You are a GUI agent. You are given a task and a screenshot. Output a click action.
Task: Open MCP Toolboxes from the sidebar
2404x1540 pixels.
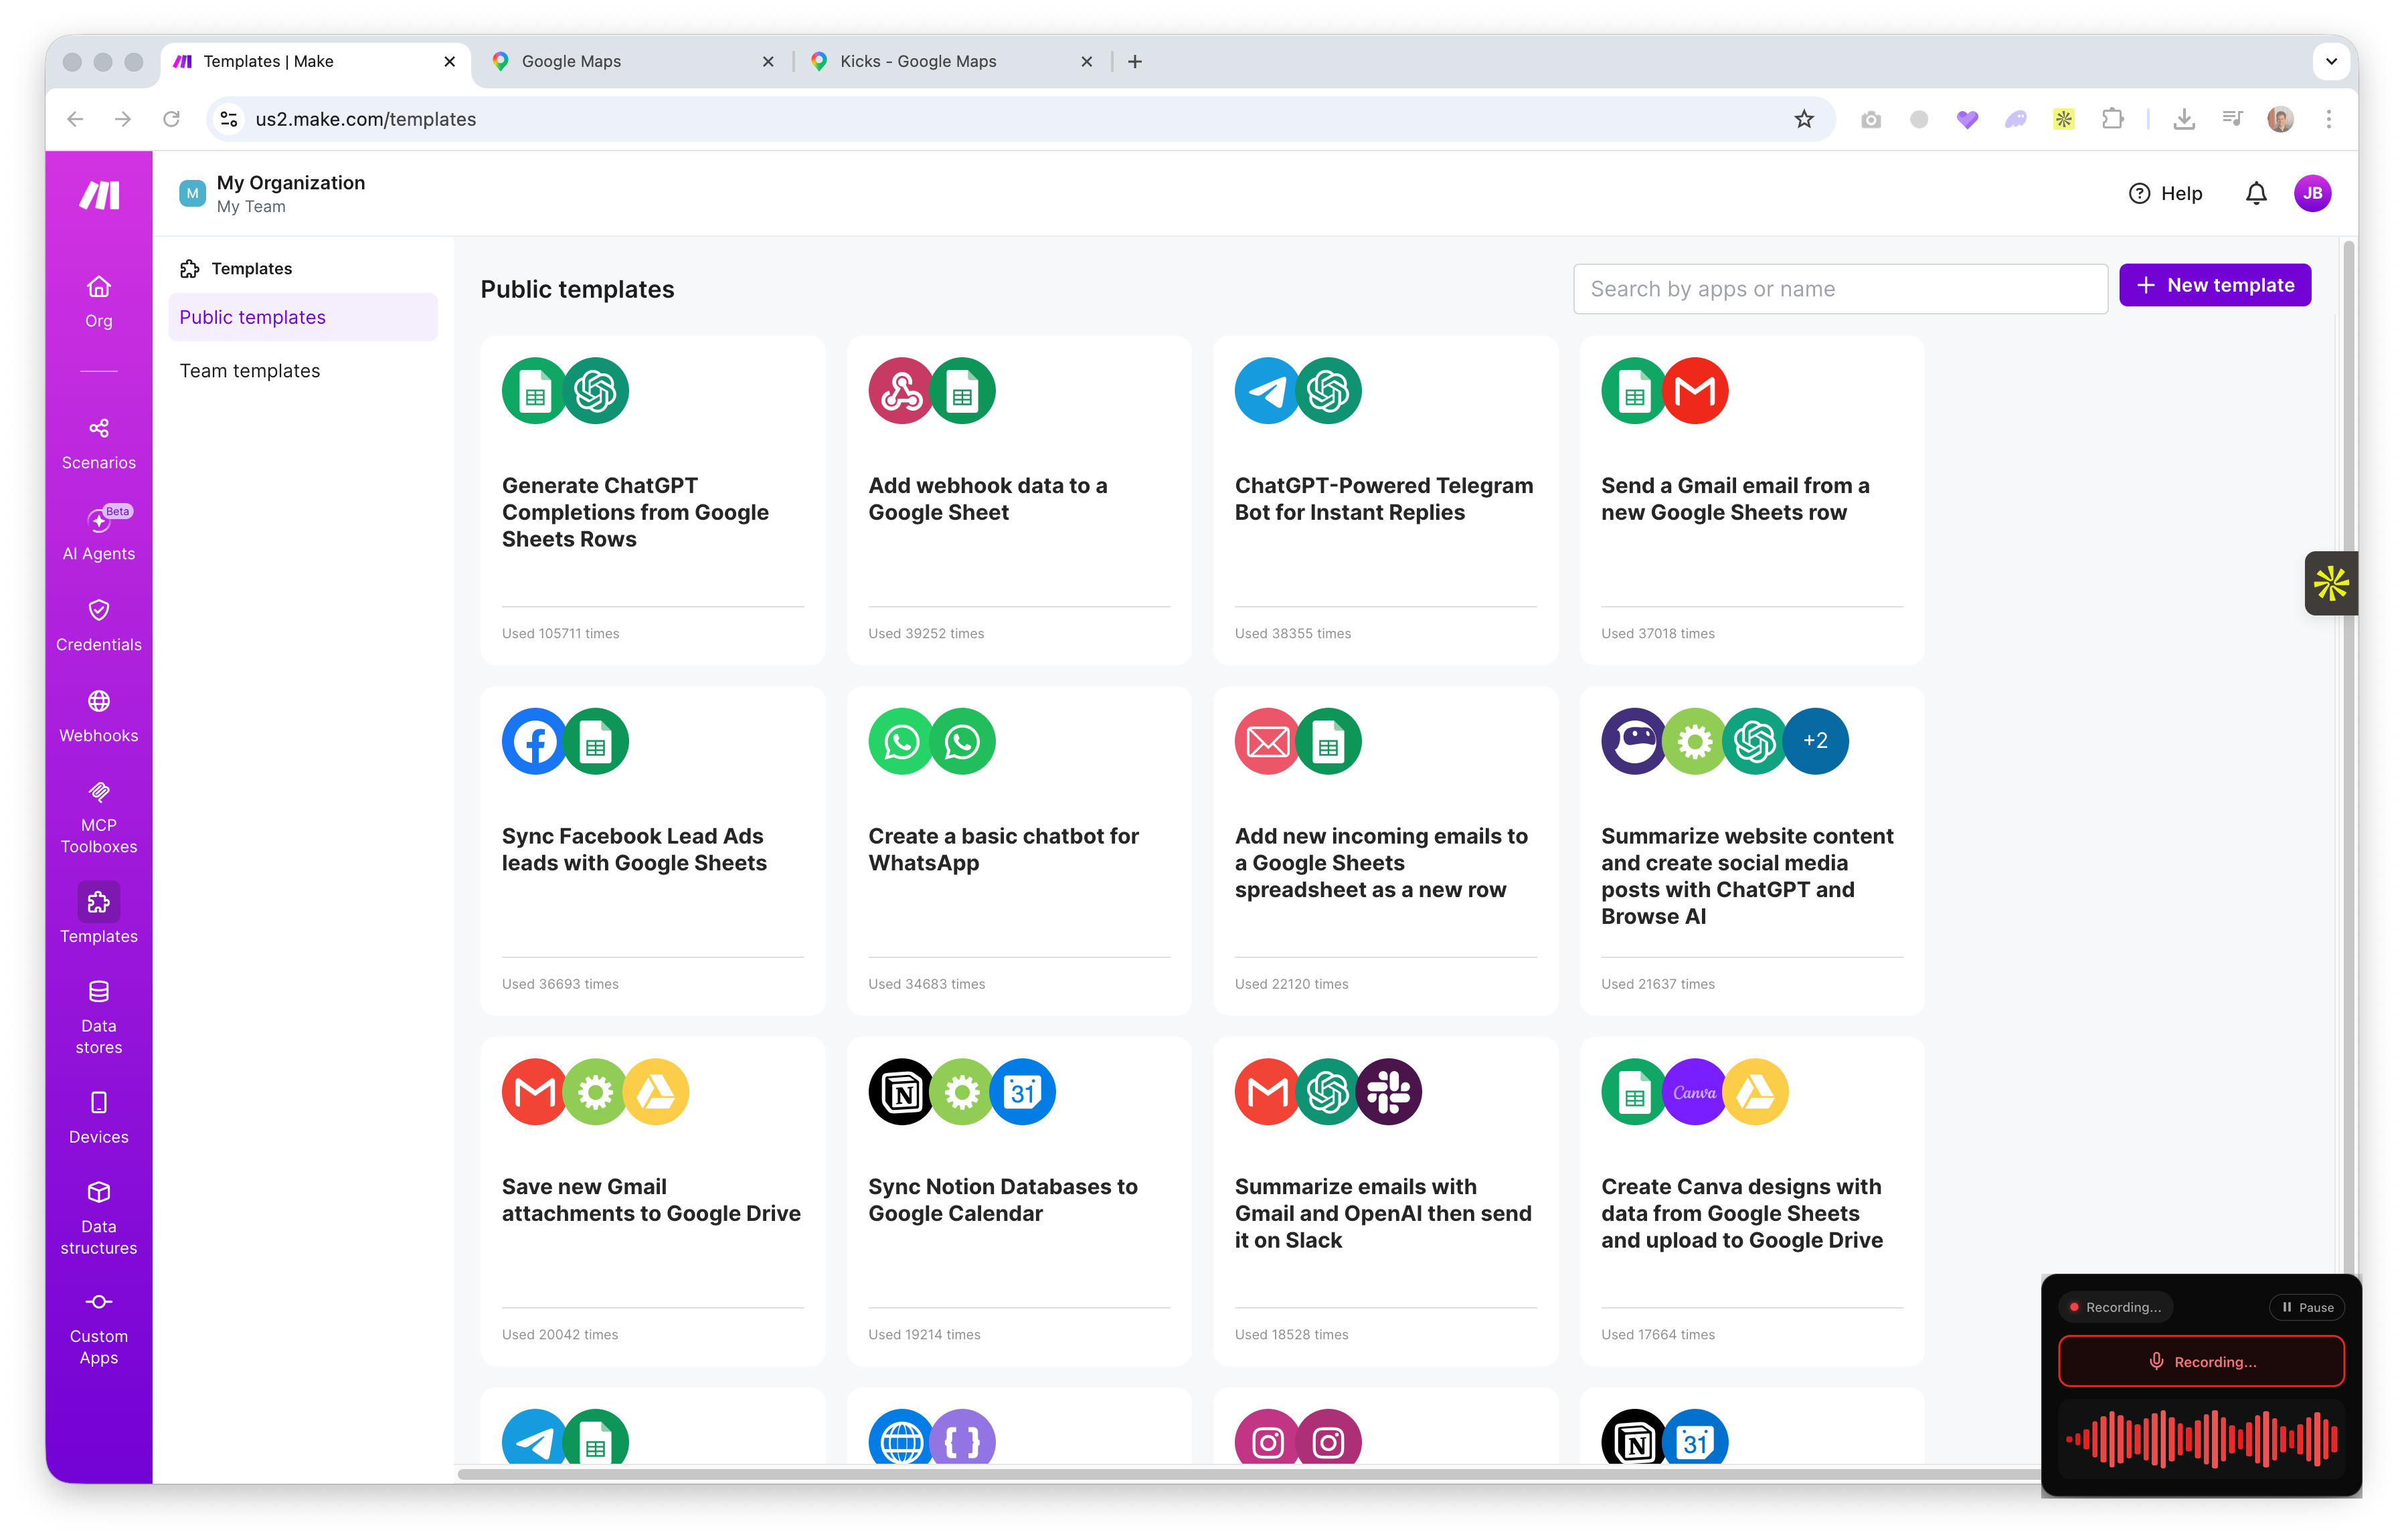click(98, 817)
